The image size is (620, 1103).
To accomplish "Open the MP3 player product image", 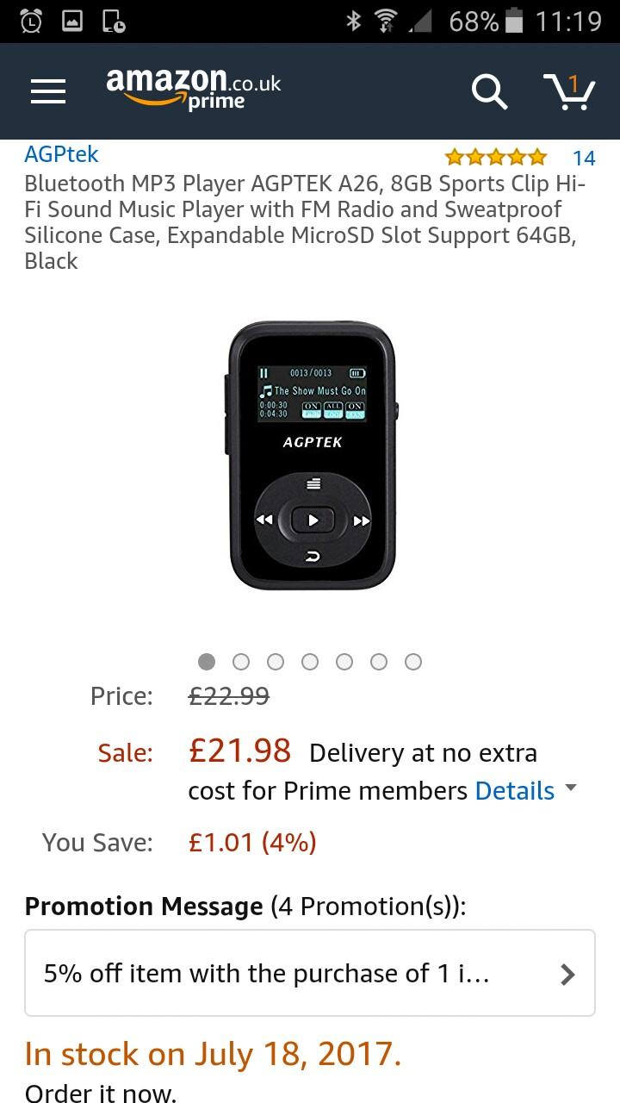I will (x=312, y=452).
